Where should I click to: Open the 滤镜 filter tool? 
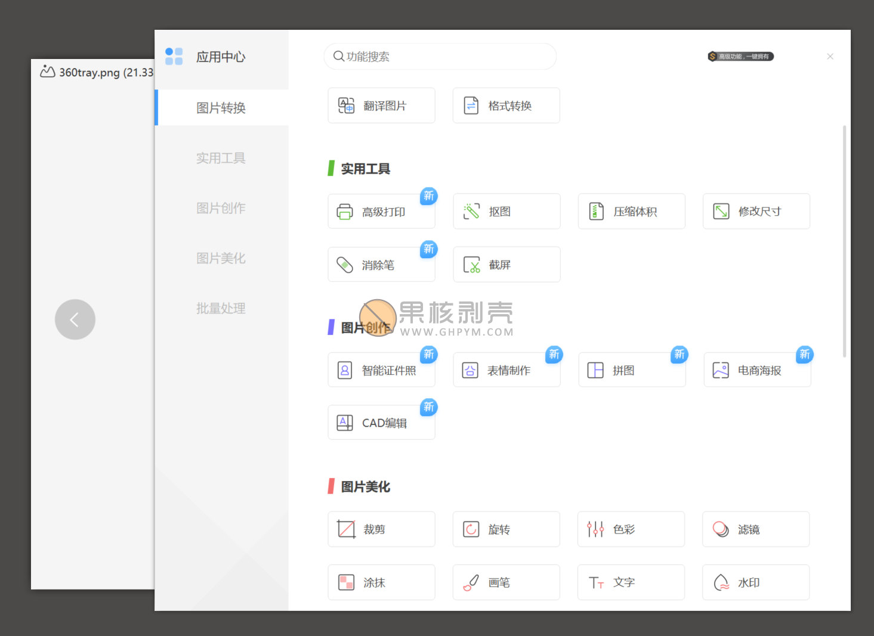tap(755, 529)
